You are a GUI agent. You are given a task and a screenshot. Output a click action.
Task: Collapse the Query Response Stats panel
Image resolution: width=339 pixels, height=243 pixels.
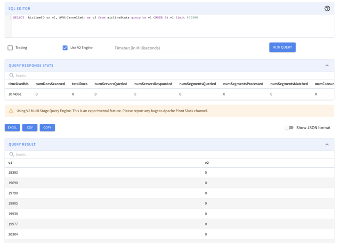[327, 65]
